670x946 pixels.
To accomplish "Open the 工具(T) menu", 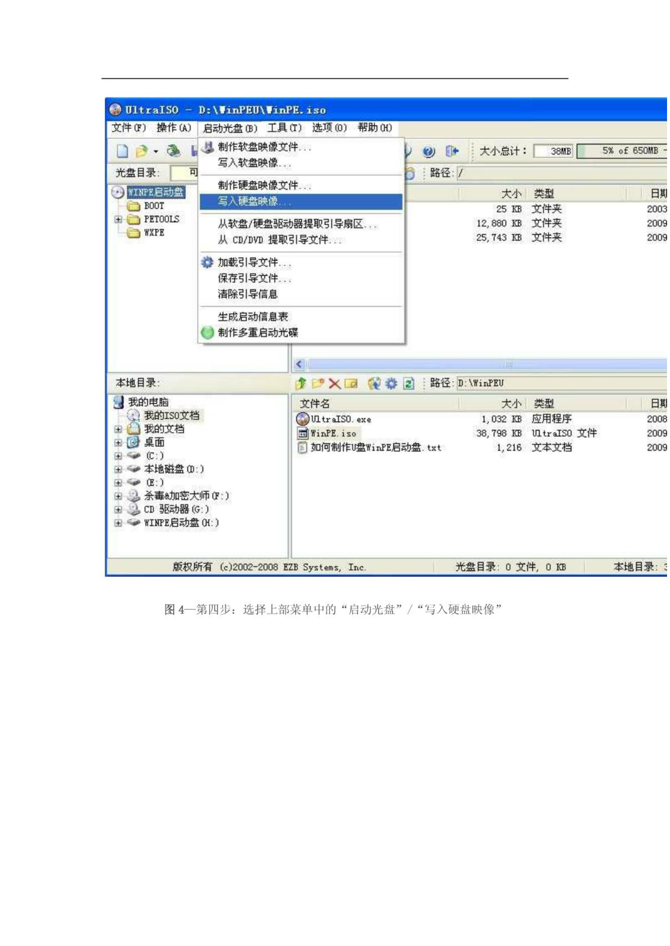I will click(x=285, y=129).
